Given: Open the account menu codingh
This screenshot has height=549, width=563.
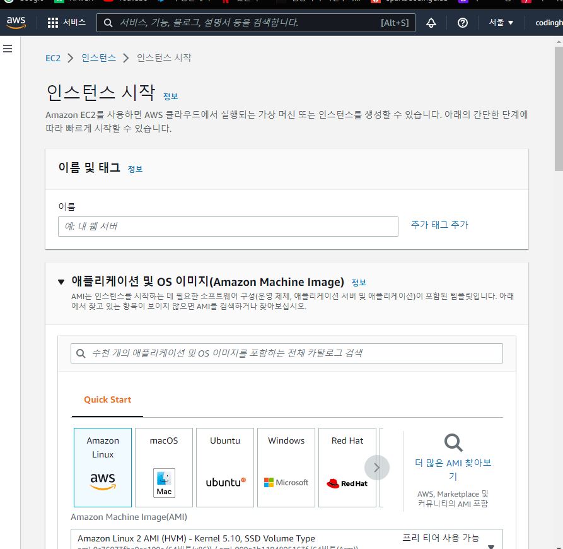Looking at the screenshot, I should [548, 23].
